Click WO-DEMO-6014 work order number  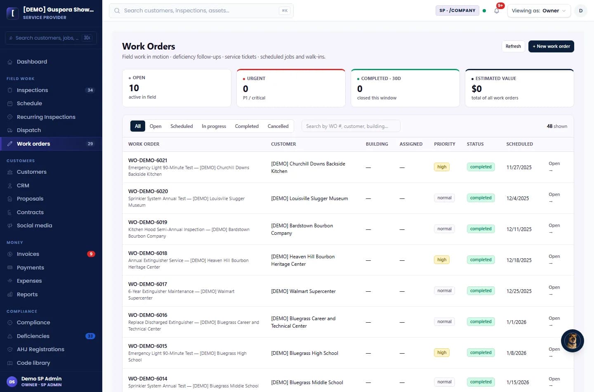148,379
